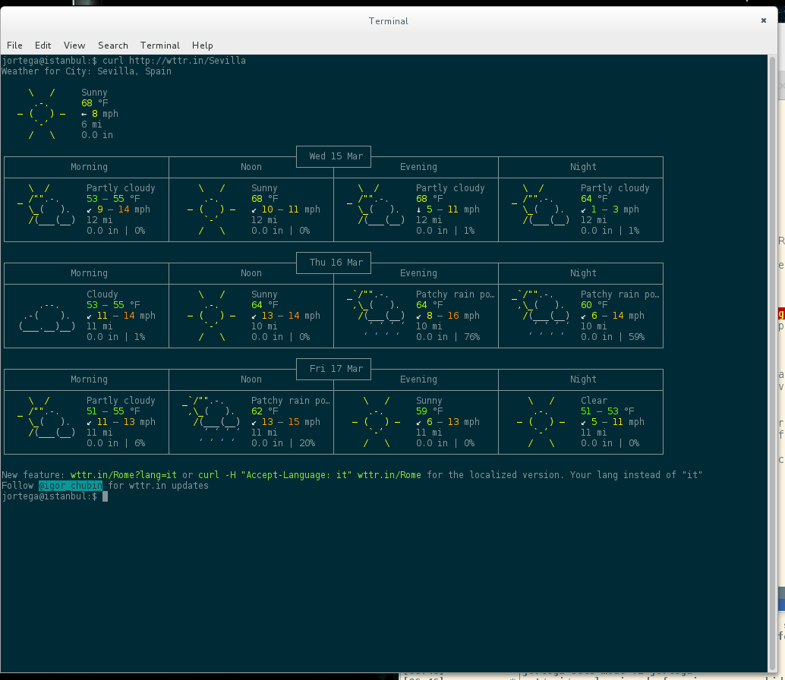Click the 'Clear' condition on Fri night
The width and height of the screenshot is (785, 680).
point(594,400)
